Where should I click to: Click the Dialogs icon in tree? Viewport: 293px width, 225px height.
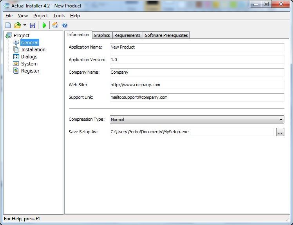(x=16, y=56)
